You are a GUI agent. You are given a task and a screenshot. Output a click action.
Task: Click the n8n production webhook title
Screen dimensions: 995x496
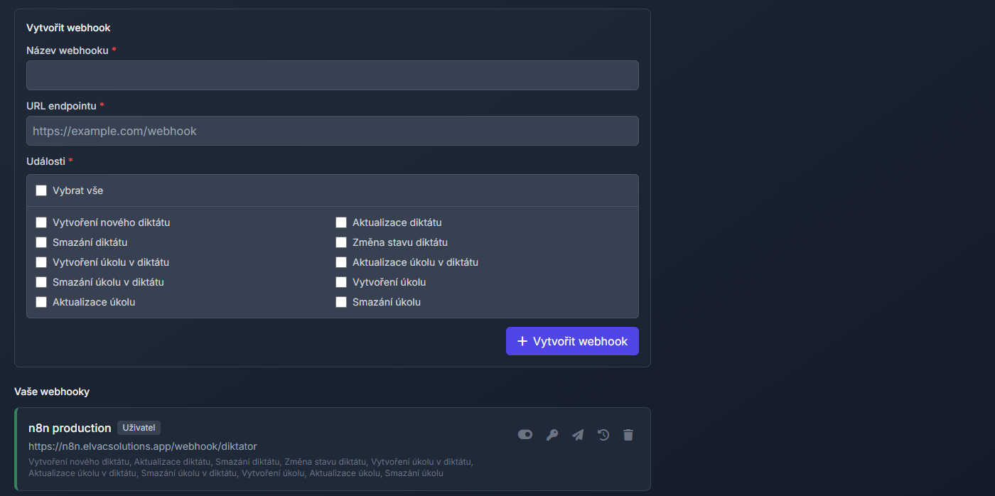point(70,428)
